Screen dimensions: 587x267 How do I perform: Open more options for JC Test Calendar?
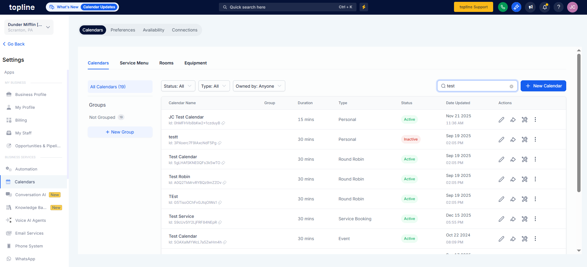(x=535, y=119)
